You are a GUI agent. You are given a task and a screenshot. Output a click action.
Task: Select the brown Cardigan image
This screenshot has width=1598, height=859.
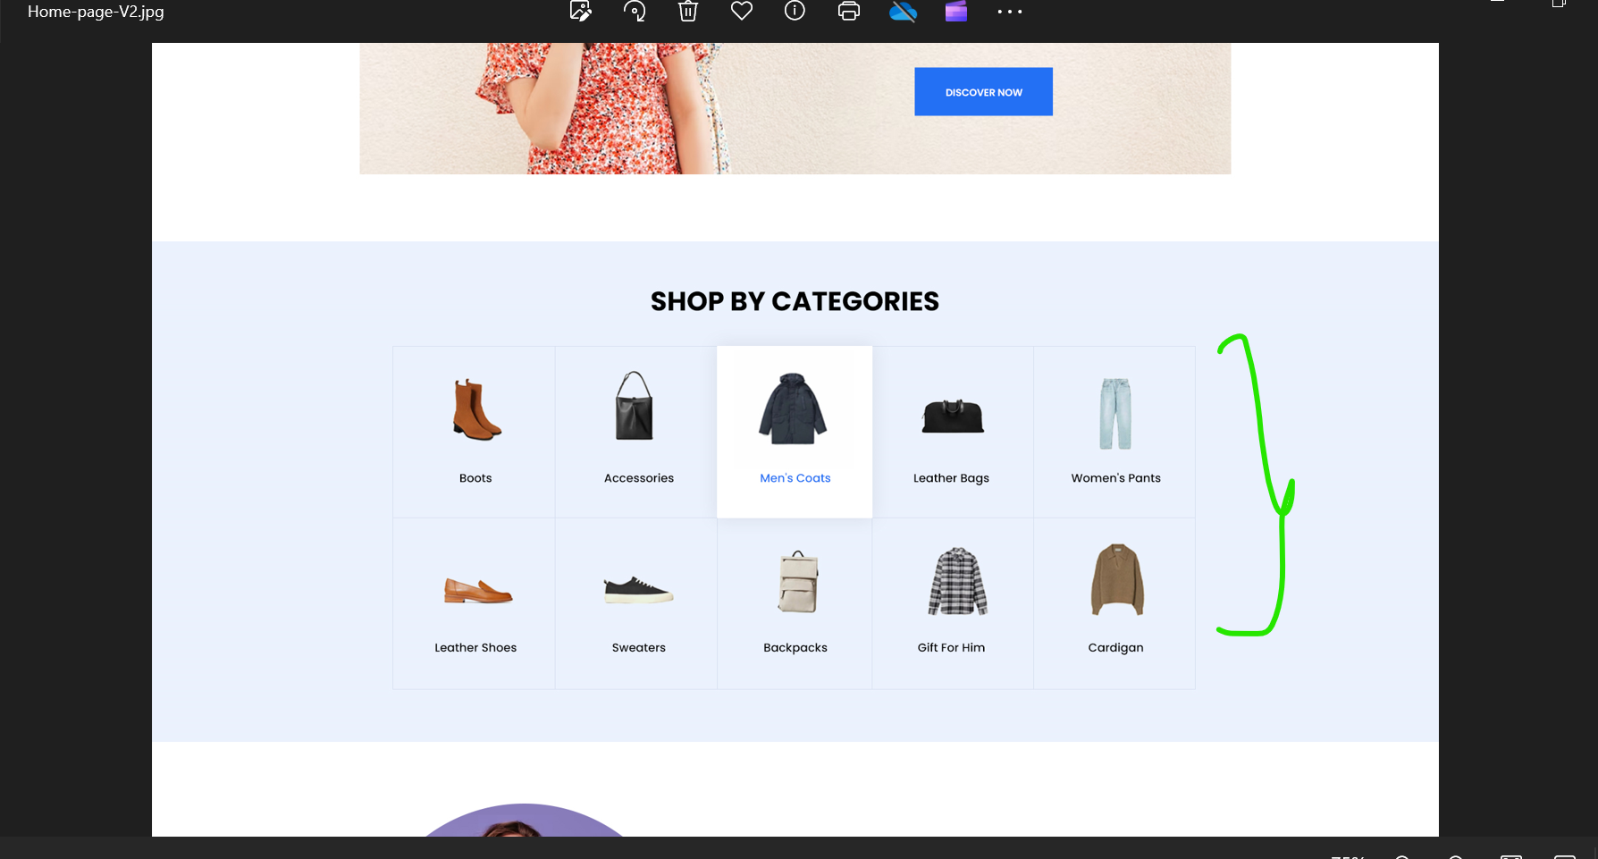coord(1117,579)
